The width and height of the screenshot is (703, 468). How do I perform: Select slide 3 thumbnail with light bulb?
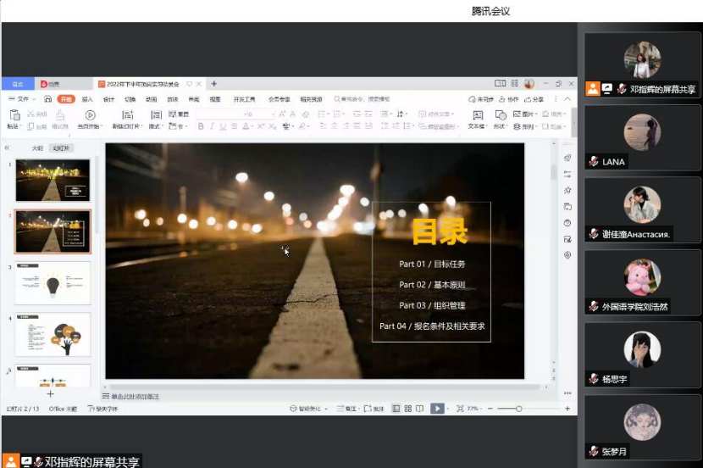click(53, 283)
